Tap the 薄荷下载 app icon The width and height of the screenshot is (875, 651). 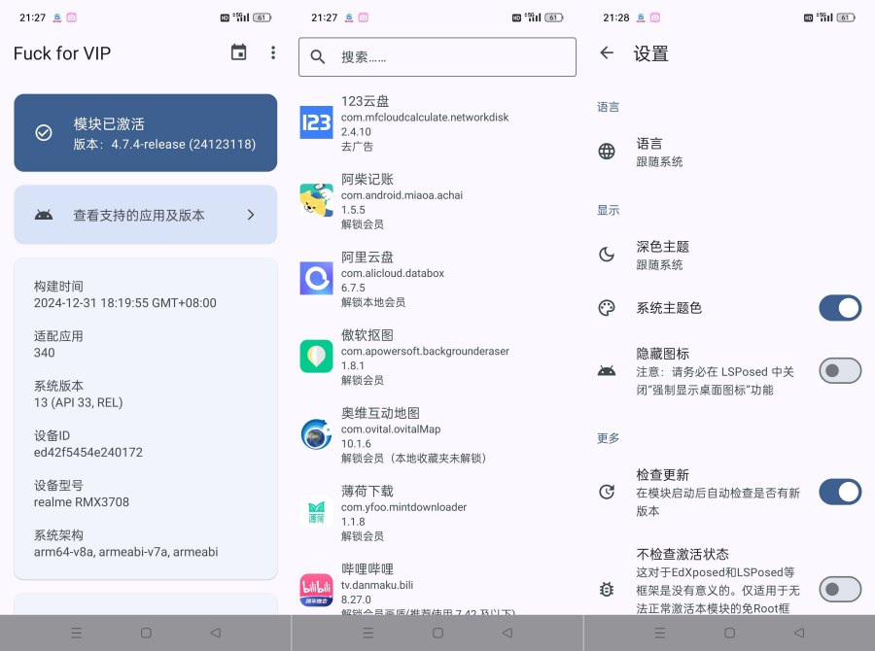[x=316, y=512]
